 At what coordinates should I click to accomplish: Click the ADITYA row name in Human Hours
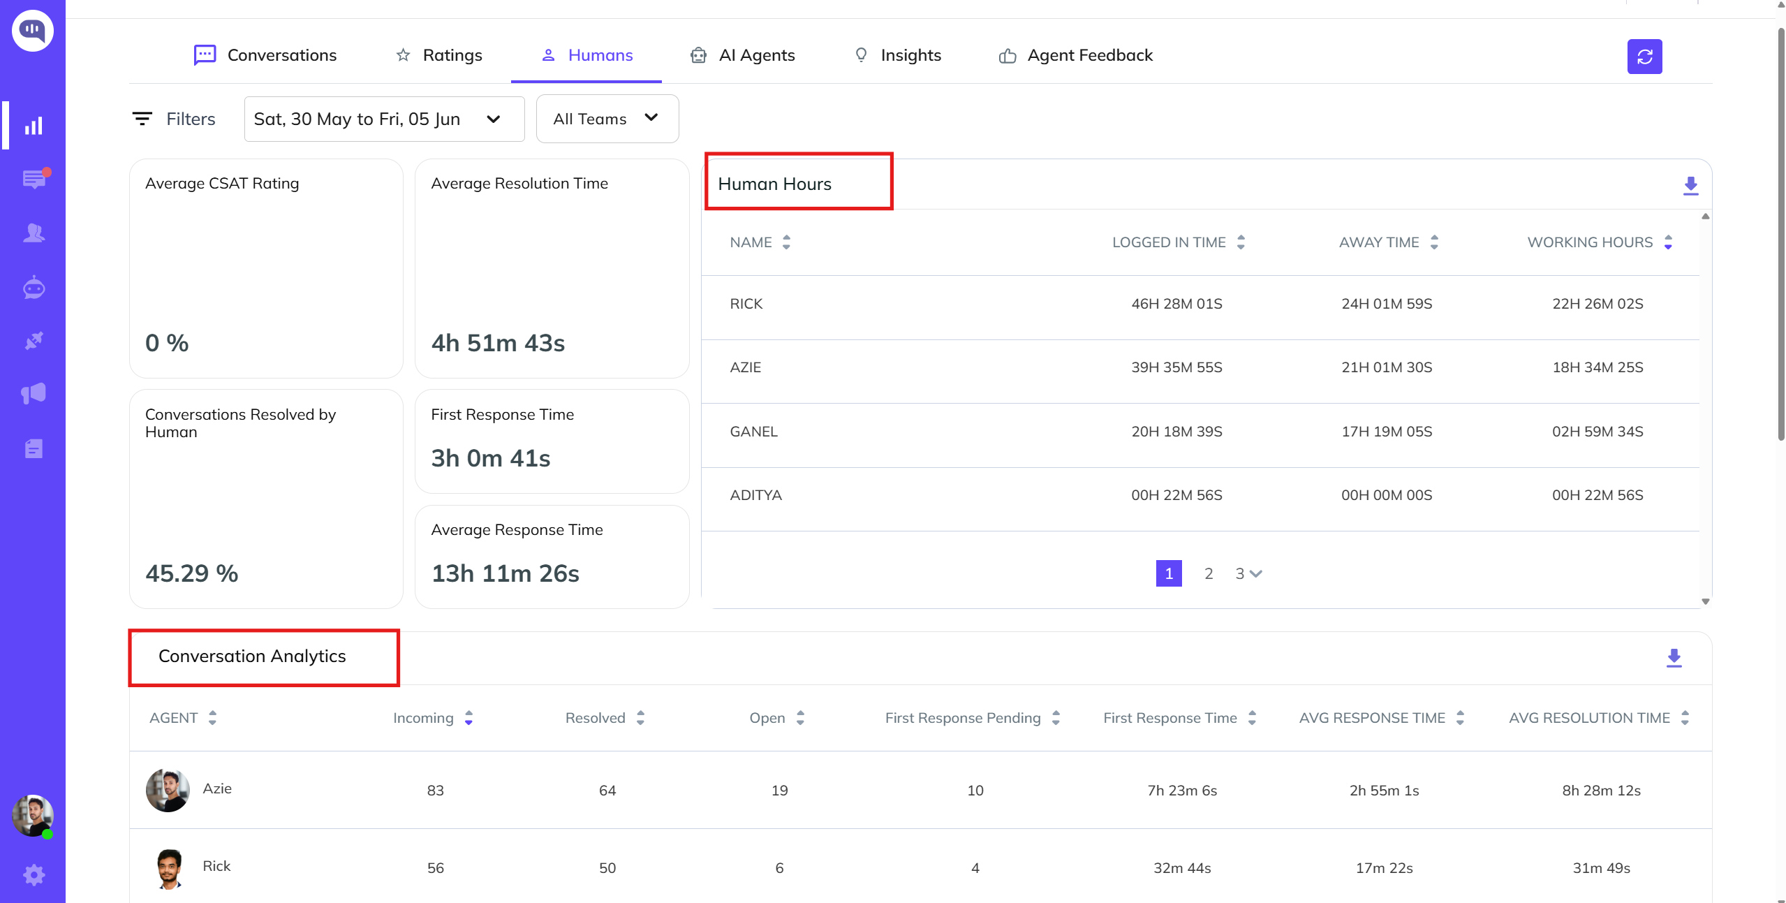755,495
